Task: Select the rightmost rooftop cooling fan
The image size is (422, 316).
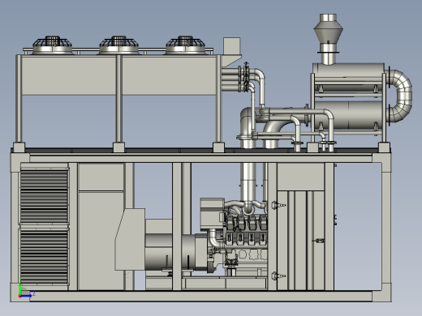Action: pyautogui.click(x=185, y=45)
